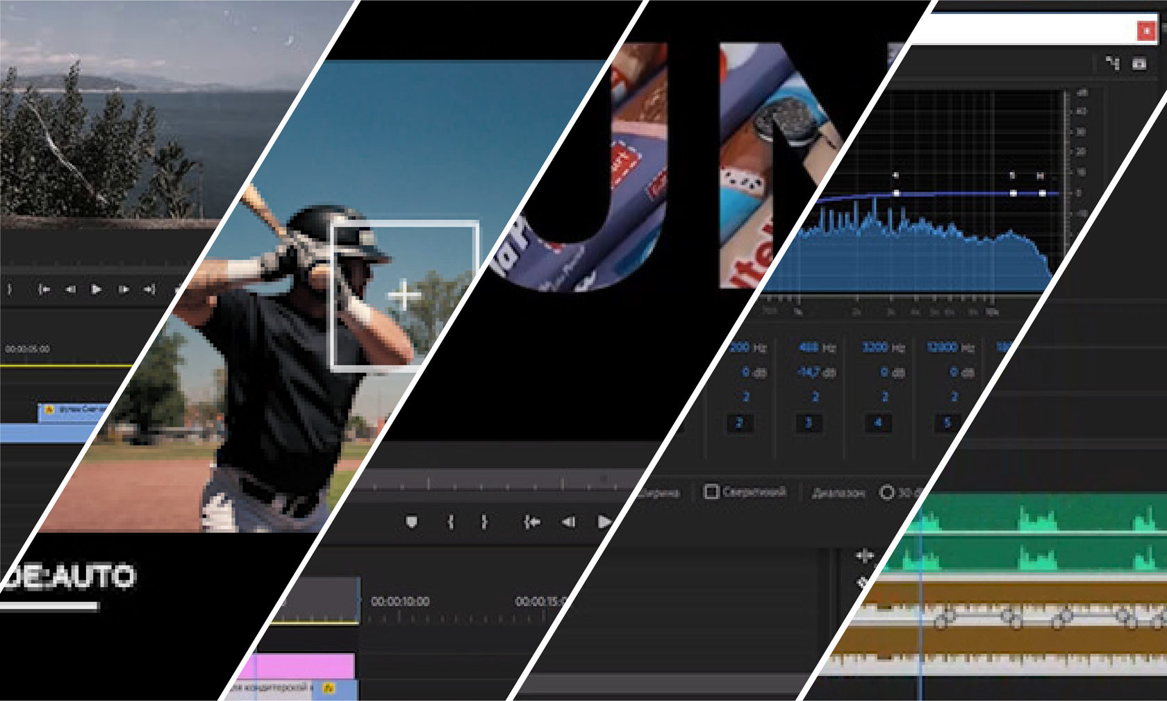This screenshot has width=1167, height=701.
Task: Go to In point in the title monitor transport
Action: (x=532, y=522)
